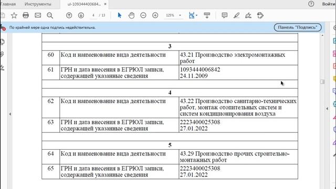The image size is (336, 189).
Task: Close the ul-109344400684 document tab
Action: 105,4
